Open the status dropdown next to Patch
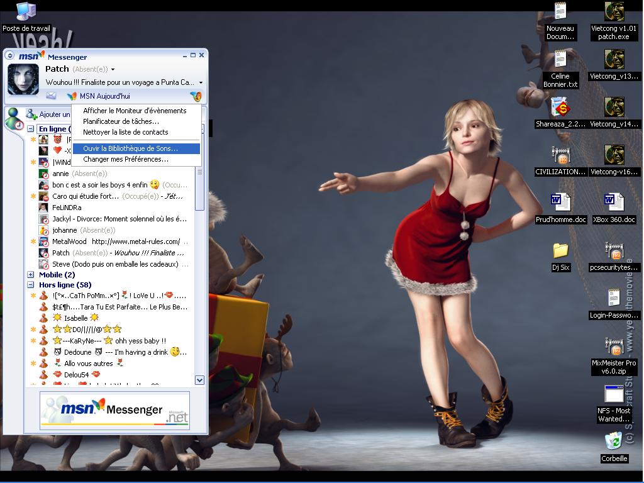This screenshot has width=644, height=483. tap(113, 69)
